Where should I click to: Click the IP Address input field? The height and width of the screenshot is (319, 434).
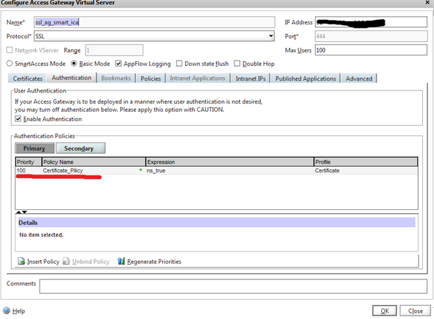pos(371,22)
